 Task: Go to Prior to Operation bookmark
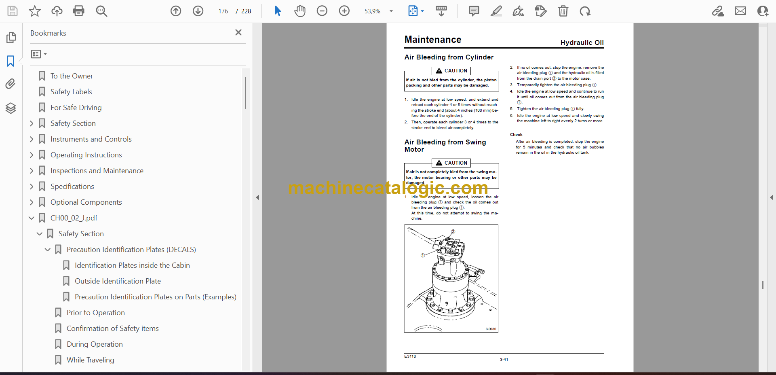click(95, 313)
